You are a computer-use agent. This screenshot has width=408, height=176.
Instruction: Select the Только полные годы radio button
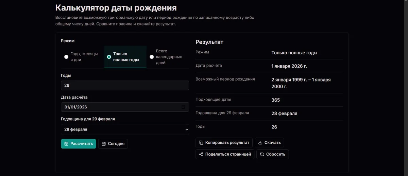tap(109, 57)
